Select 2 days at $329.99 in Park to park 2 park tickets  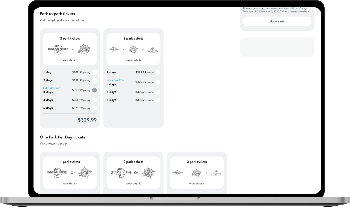[94, 80]
